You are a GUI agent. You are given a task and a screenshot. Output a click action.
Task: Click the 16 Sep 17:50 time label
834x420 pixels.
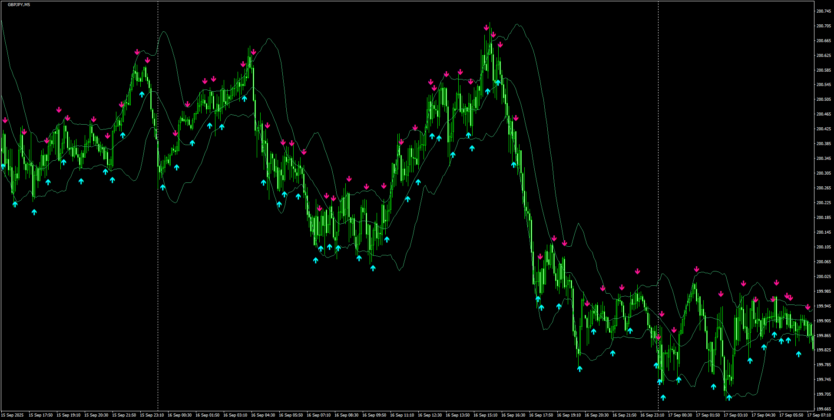[541, 415]
